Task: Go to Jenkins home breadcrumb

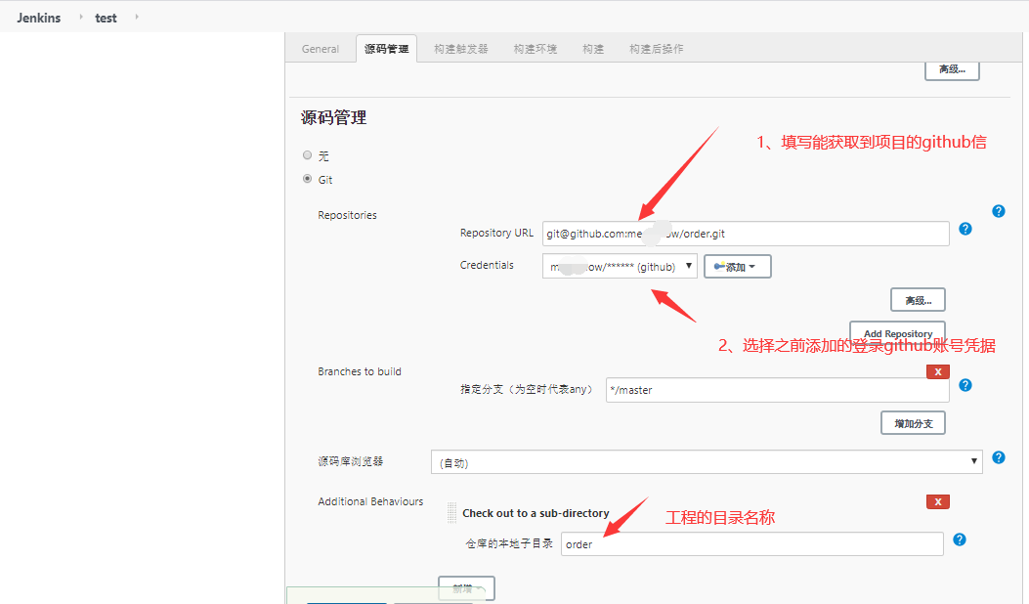Action: point(39,18)
